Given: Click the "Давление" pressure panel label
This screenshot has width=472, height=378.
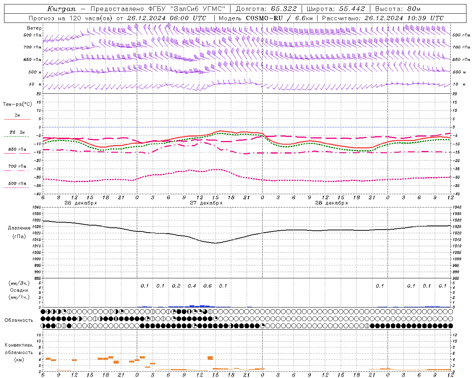Looking at the screenshot, I should [x=19, y=228].
